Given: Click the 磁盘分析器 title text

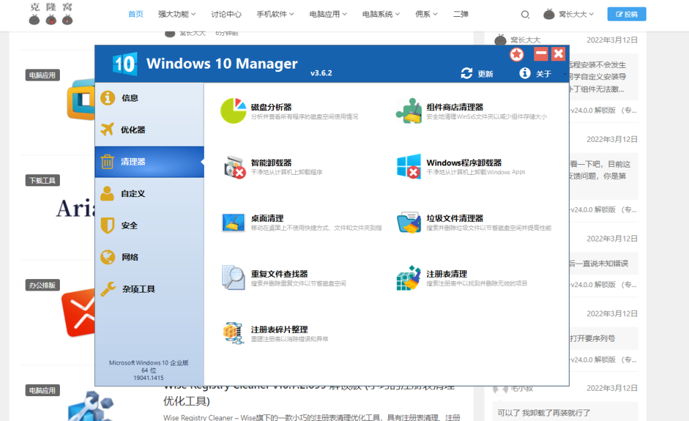Looking at the screenshot, I should [271, 107].
